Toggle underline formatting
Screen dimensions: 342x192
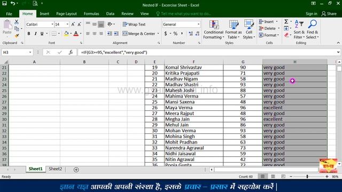[x=42, y=34]
